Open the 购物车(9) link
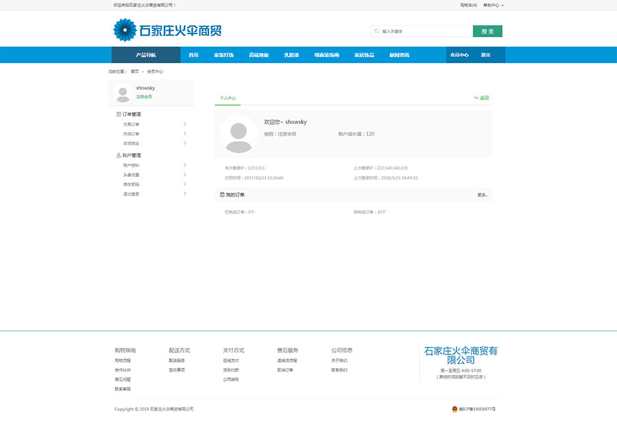 (468, 5)
